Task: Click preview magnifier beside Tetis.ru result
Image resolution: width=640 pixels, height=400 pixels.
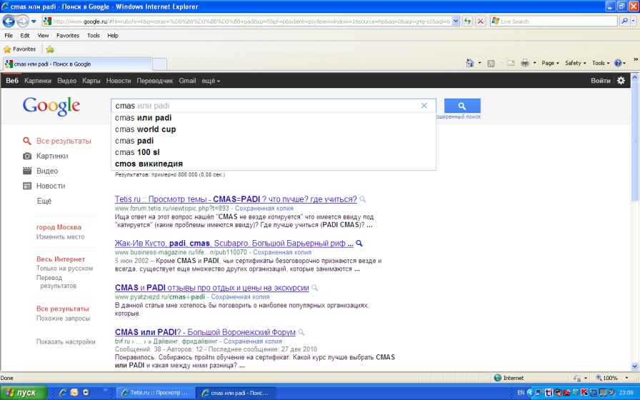Action: [362, 199]
